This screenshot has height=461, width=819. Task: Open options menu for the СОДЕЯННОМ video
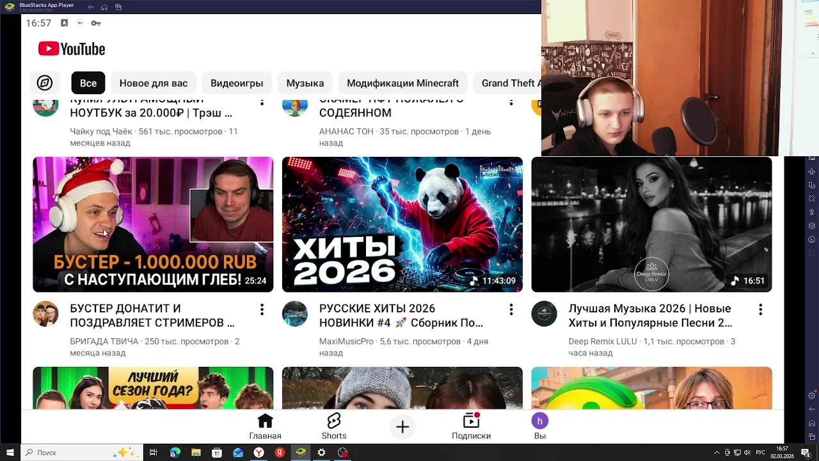click(511, 102)
